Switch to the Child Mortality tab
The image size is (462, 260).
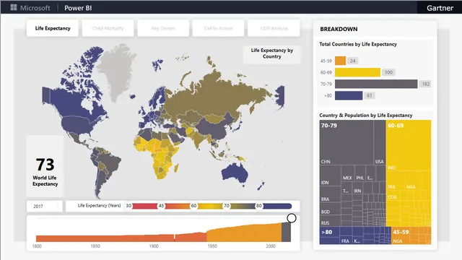coord(108,28)
